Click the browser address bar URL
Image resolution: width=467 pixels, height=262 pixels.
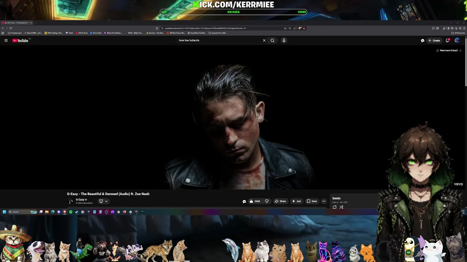205,28
